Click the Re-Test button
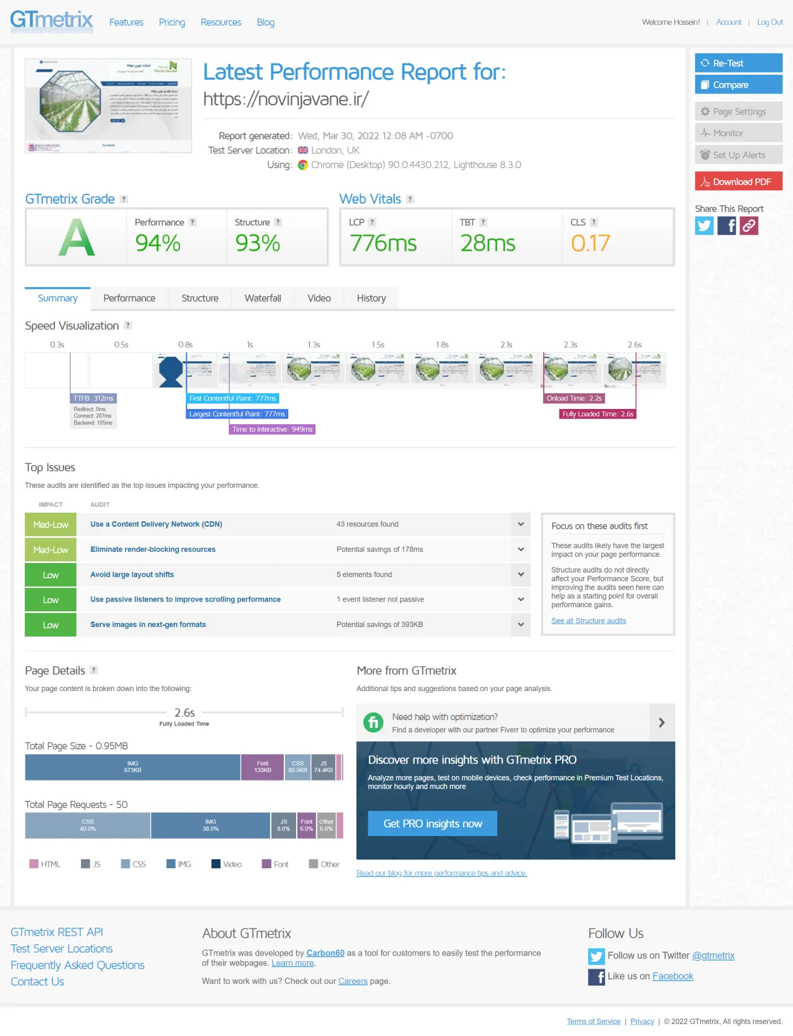The height and width of the screenshot is (1036, 793). (x=739, y=63)
